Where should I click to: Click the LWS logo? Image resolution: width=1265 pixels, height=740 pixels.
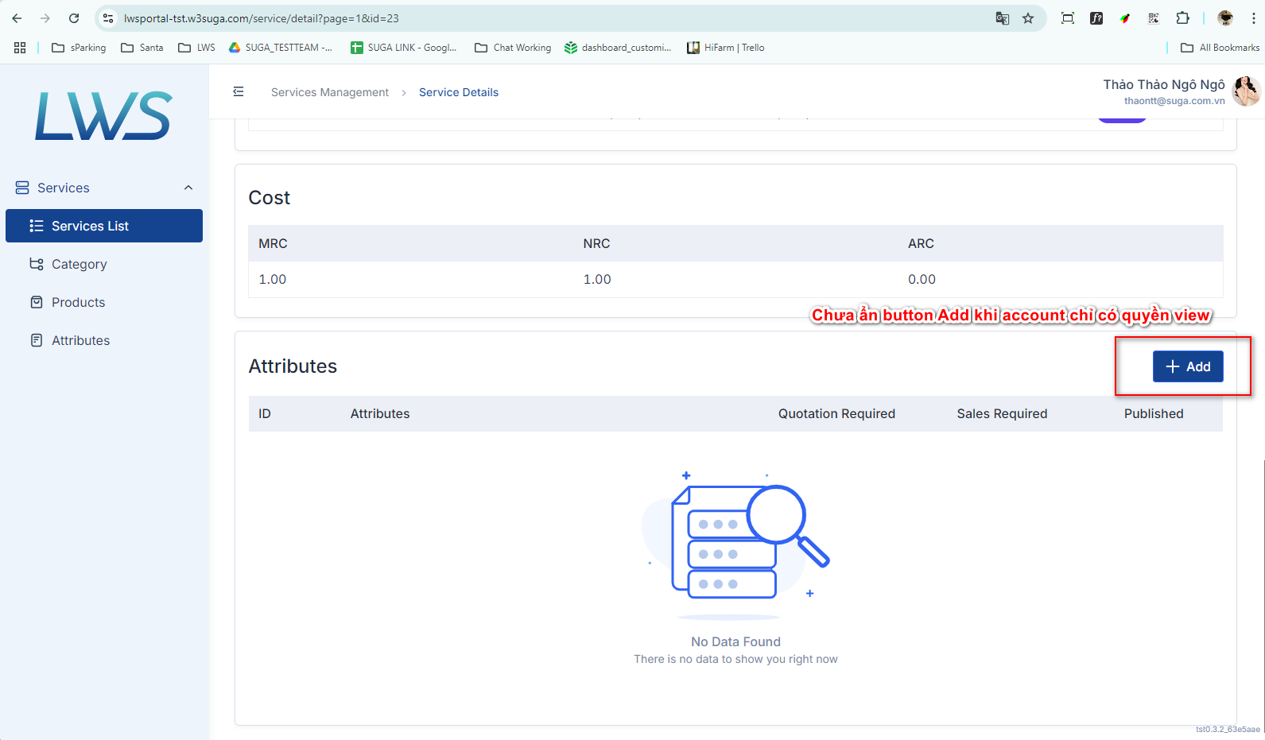pos(103,116)
